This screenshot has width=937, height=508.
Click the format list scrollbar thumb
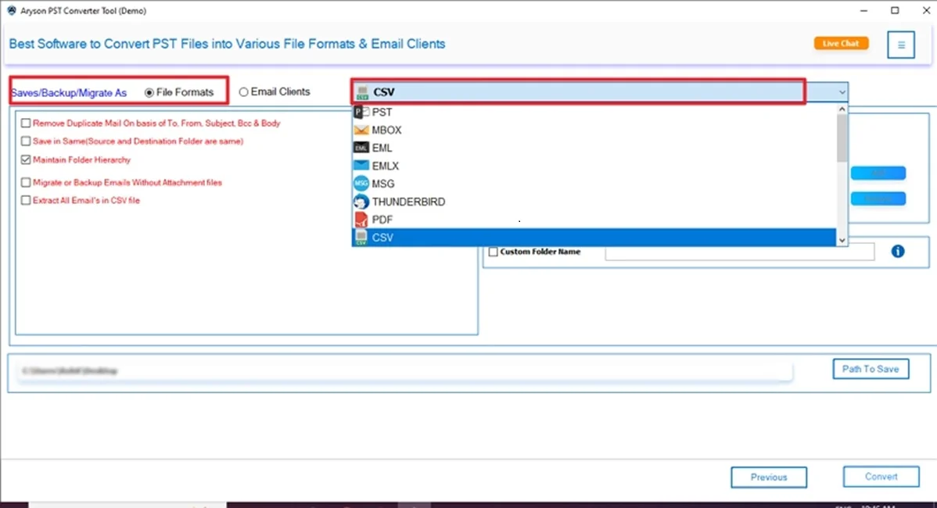pos(842,138)
